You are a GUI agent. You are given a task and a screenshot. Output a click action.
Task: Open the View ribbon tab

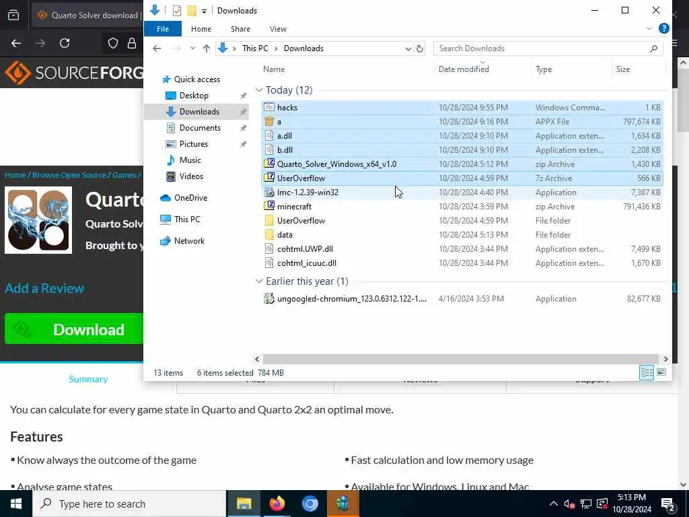click(x=278, y=29)
